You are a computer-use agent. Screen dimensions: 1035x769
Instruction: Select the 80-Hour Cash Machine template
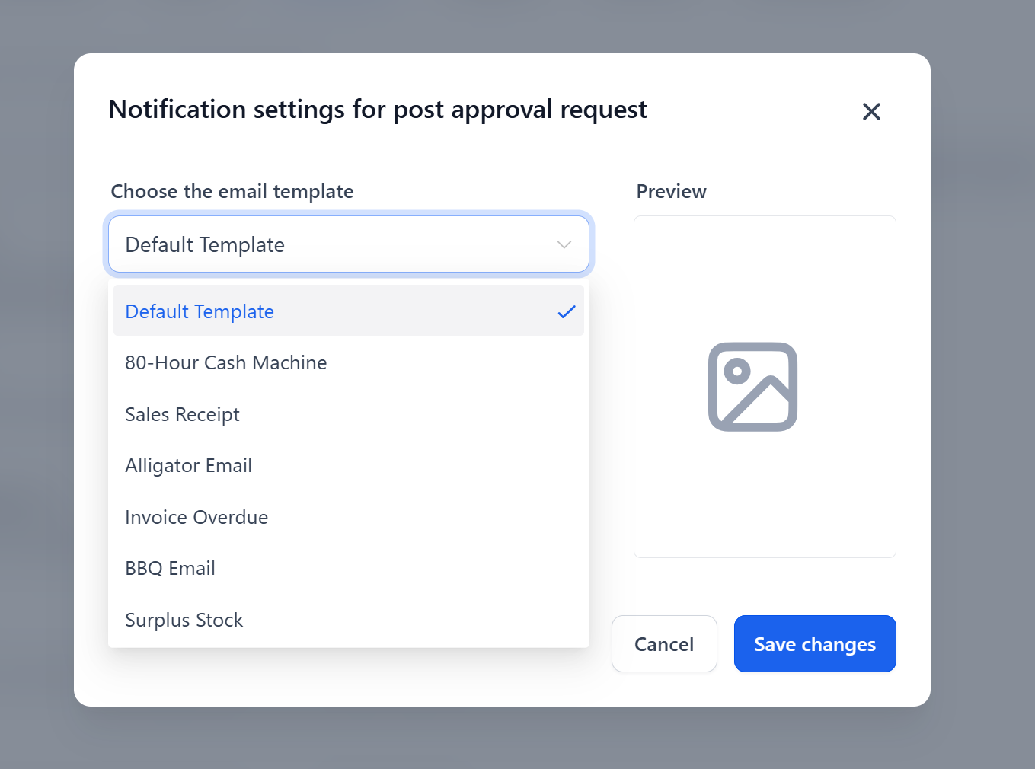point(225,362)
